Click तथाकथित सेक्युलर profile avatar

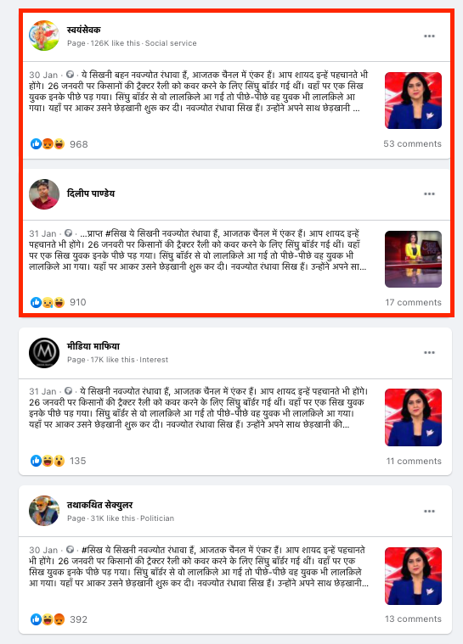[44, 511]
